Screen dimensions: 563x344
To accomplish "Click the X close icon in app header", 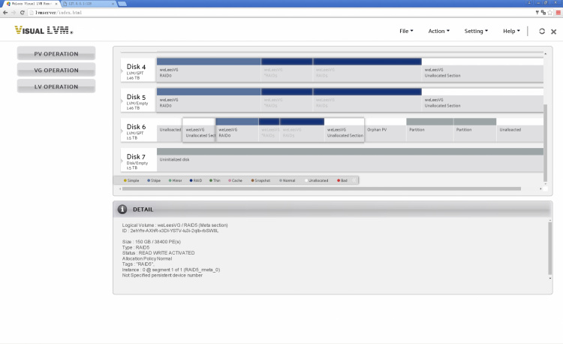I will point(553,32).
